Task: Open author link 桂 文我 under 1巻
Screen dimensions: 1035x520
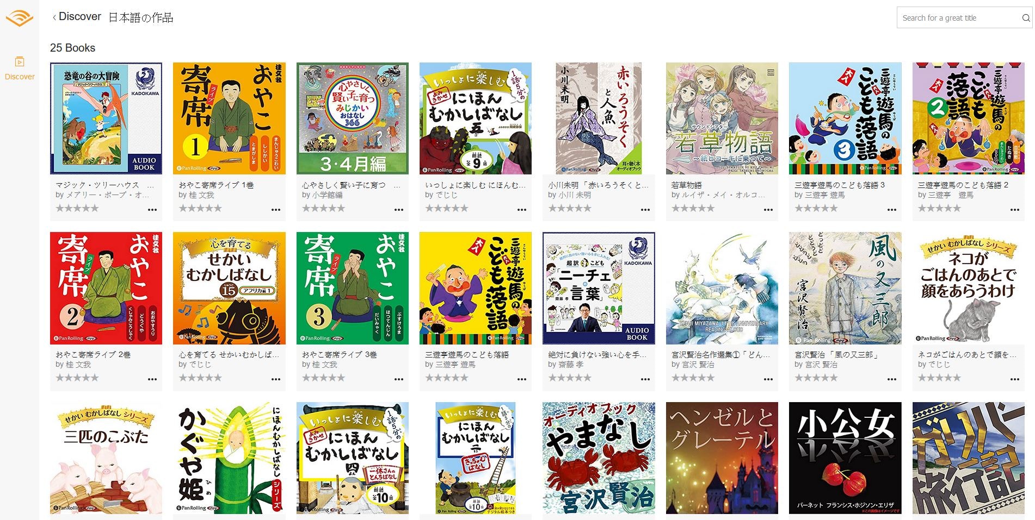Action: click(x=201, y=195)
